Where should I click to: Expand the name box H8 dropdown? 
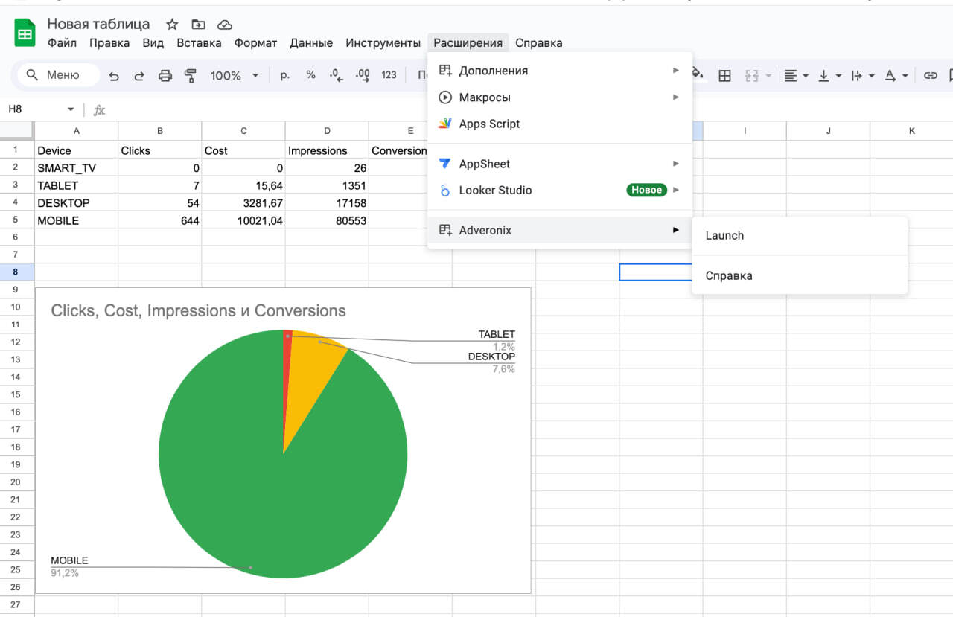click(x=71, y=109)
